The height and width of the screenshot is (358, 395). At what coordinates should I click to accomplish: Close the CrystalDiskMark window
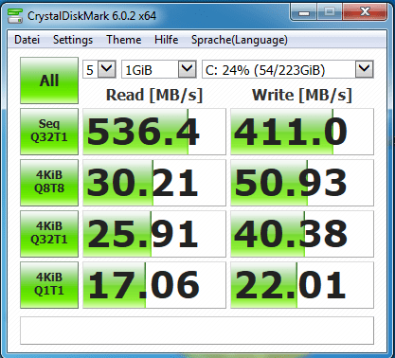(x=365, y=12)
